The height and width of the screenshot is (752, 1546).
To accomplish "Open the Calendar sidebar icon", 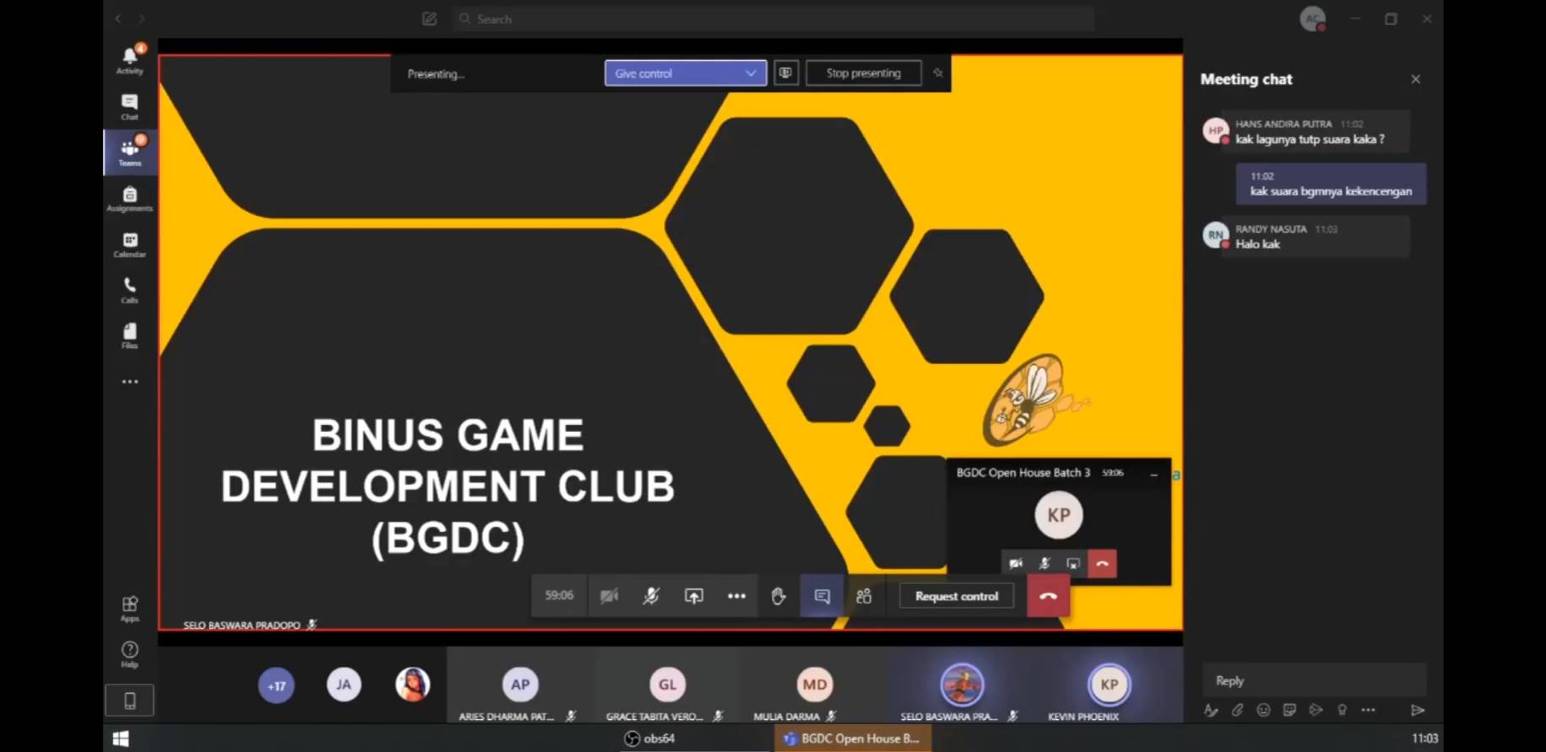I will coord(130,244).
